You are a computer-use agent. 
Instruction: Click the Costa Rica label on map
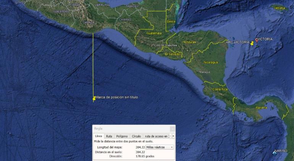point(220,89)
